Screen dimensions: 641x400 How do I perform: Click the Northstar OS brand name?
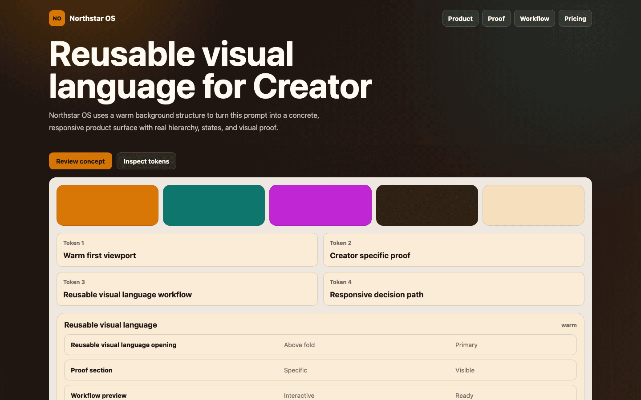[x=92, y=18]
